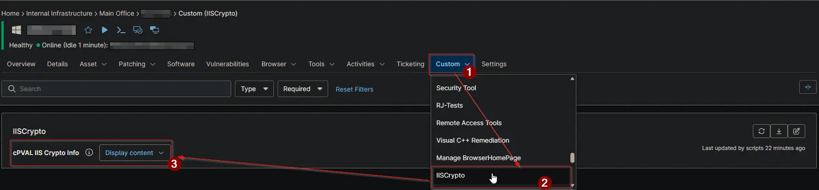Open the Required filter dropdown
Image resolution: width=819 pixels, height=190 pixels.
coord(302,89)
